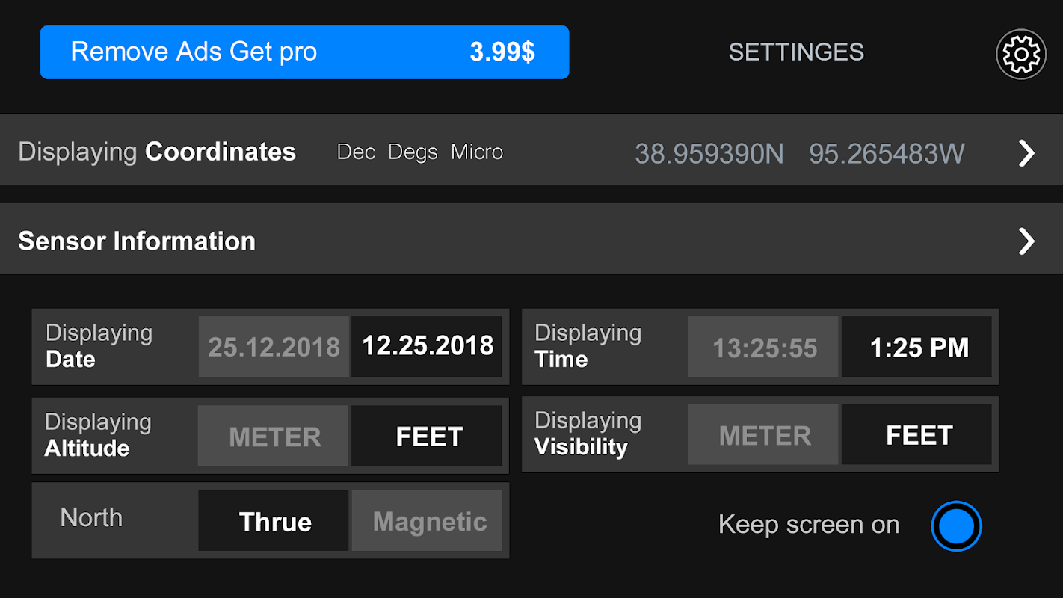This screenshot has height=598, width=1063.
Task: Click the Dec Degs Micro coordinate format label
Action: pos(419,152)
